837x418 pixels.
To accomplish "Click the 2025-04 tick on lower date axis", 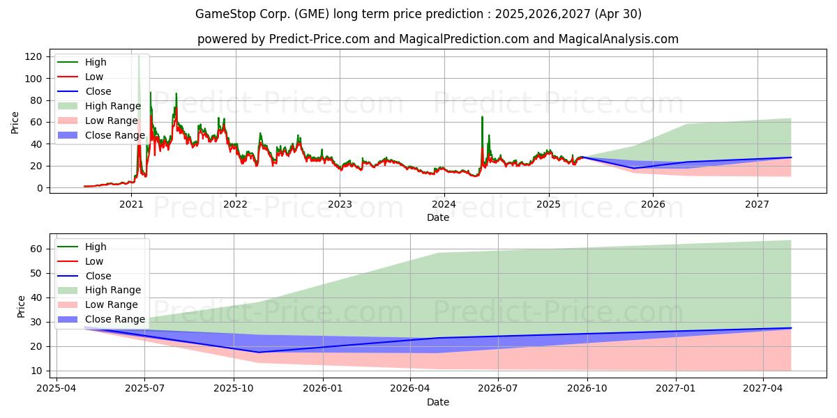I will 57,389.
